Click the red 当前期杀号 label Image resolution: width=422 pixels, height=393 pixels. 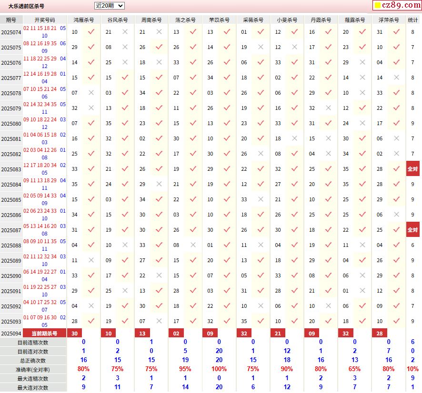tap(44, 334)
